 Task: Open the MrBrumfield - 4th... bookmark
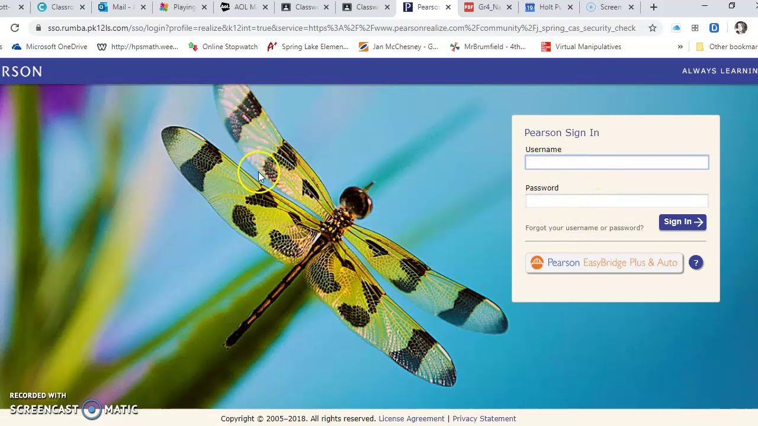coord(488,47)
